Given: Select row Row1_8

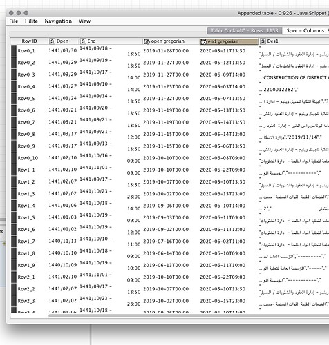Looking at the screenshot, I should pyautogui.click(x=26, y=253).
